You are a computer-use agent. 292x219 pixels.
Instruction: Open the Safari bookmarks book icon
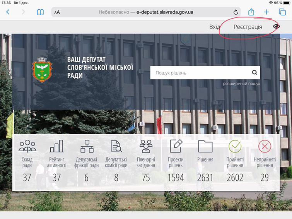click(x=40, y=12)
